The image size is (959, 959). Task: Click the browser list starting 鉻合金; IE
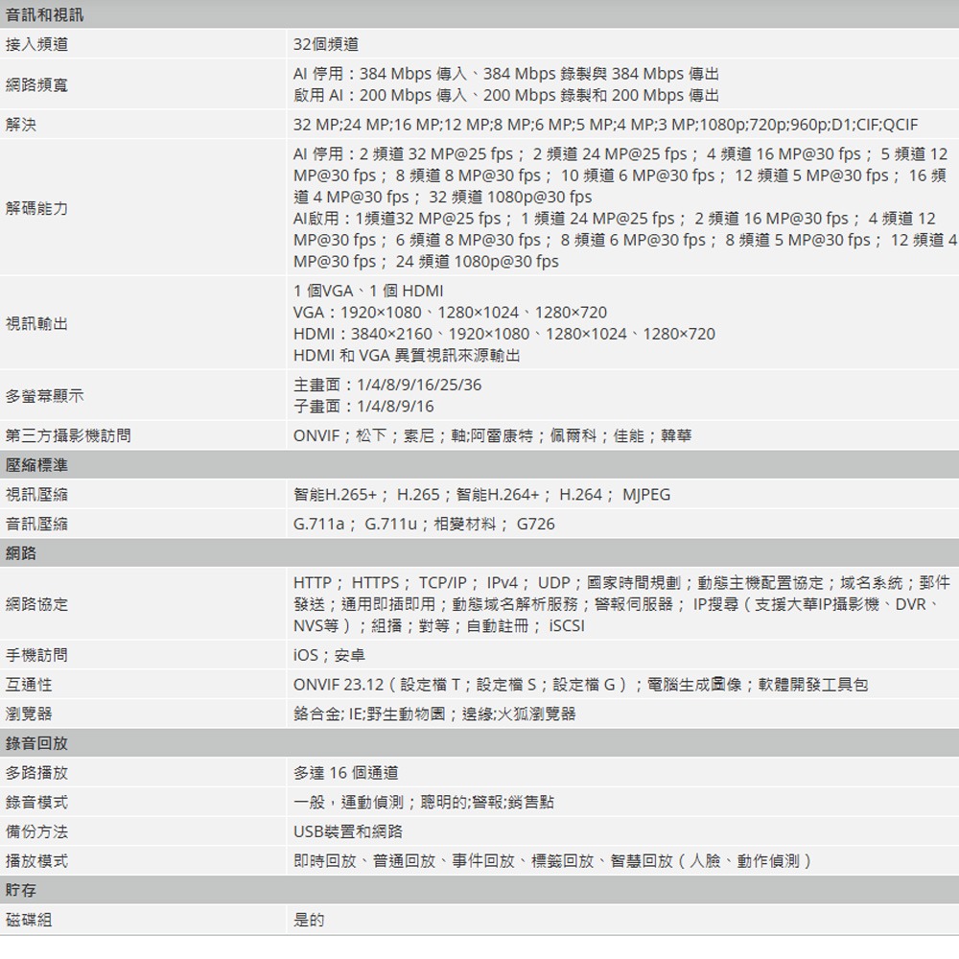tap(434, 713)
